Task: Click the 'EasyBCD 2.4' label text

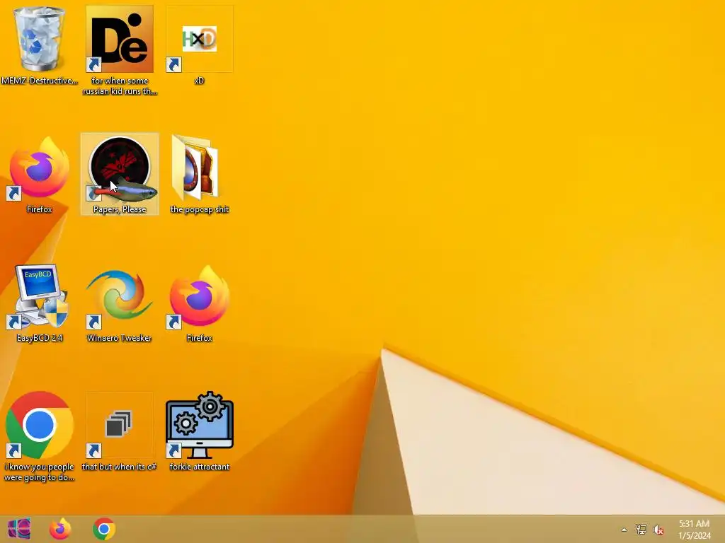Action: point(40,338)
